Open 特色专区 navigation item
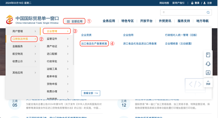 (x=128, y=21)
